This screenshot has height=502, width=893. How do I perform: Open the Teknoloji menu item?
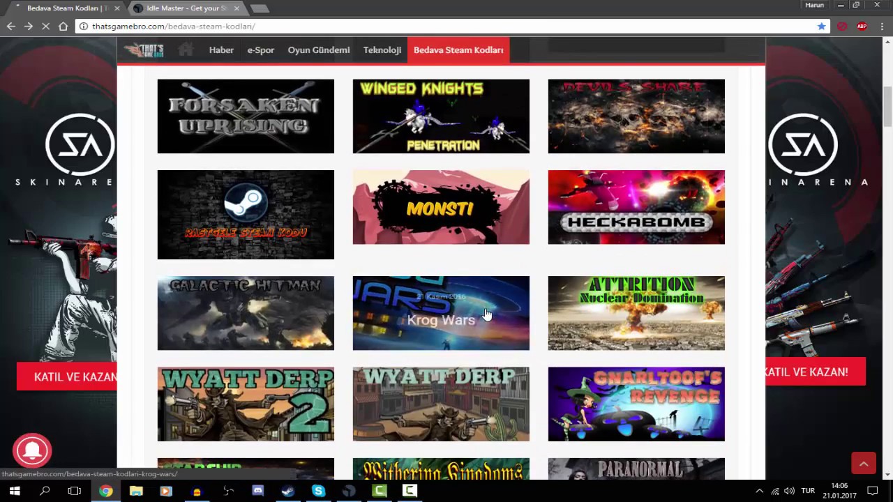tap(382, 50)
